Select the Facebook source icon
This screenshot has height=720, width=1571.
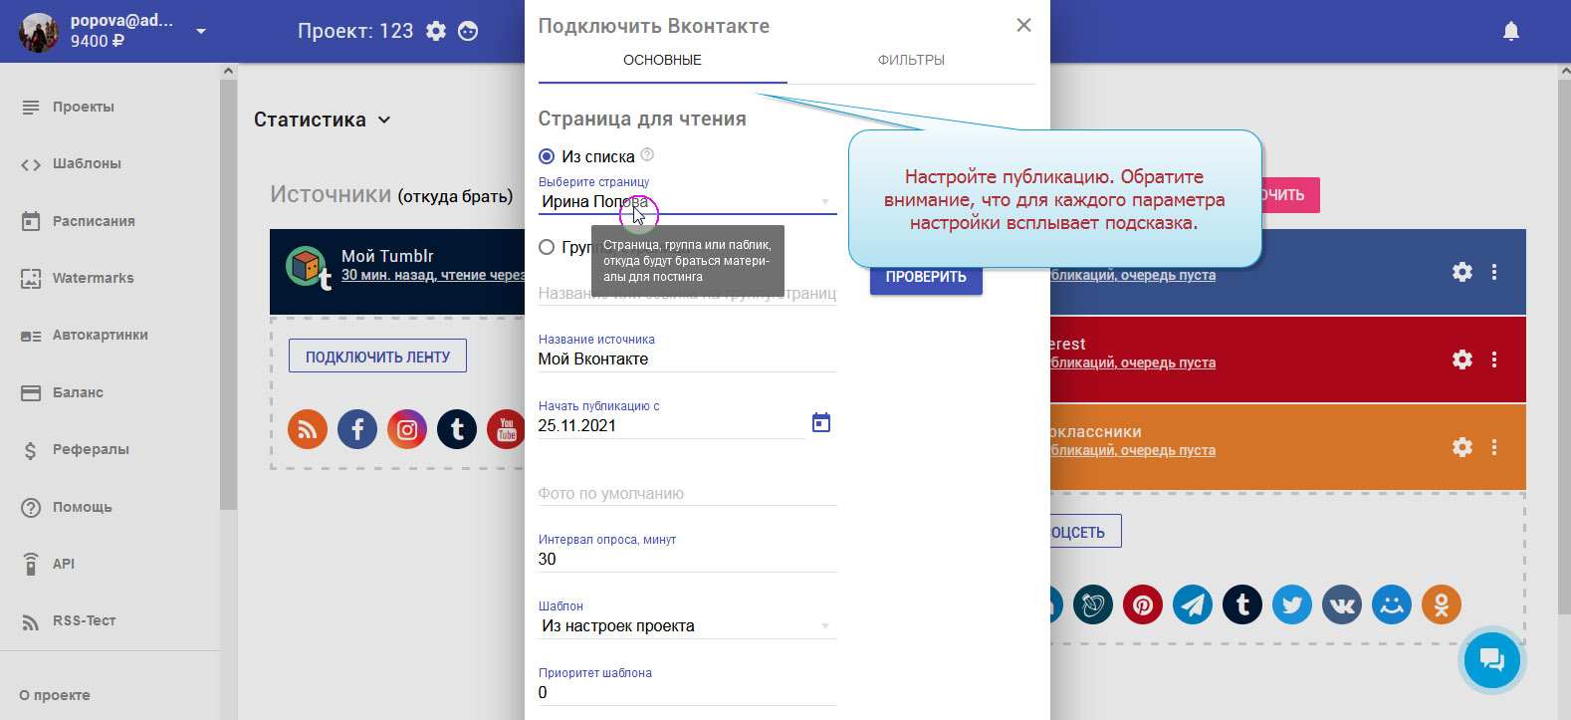[357, 429]
